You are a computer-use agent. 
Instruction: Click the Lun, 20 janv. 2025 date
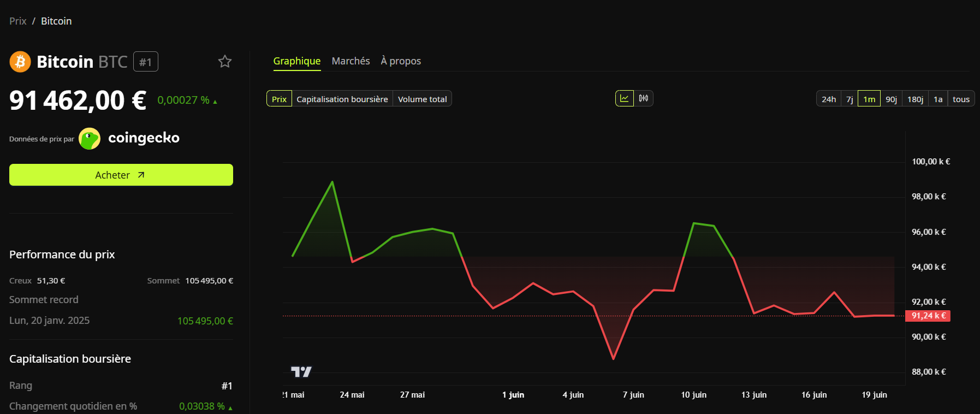[x=49, y=321]
